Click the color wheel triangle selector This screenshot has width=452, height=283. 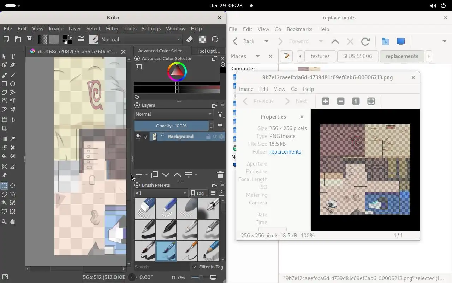(177, 72)
